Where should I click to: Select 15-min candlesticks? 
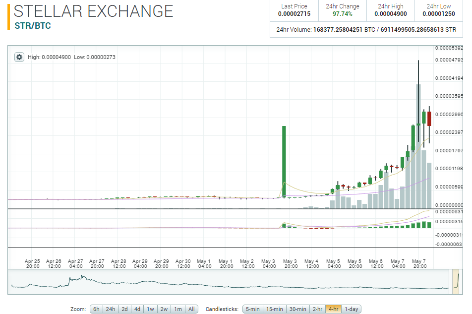(x=275, y=309)
